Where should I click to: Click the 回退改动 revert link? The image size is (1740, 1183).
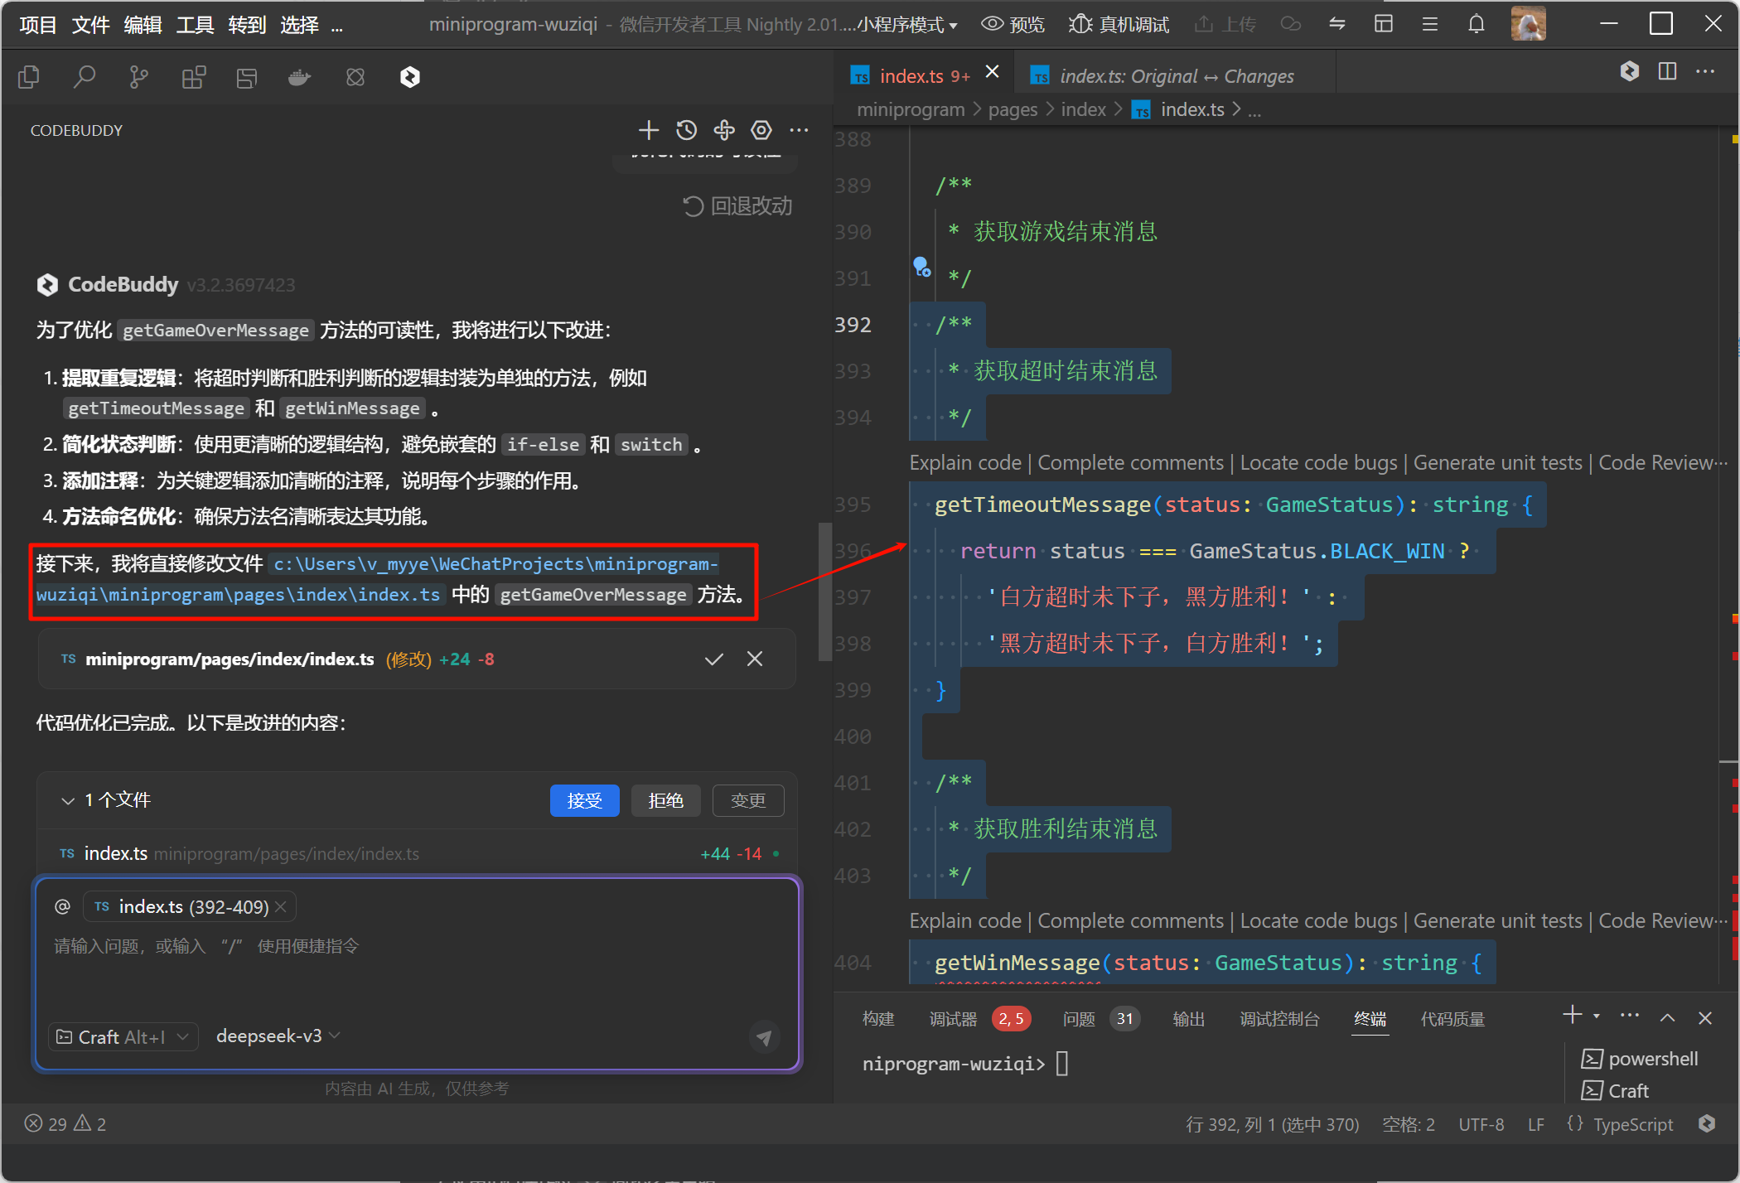pyautogui.click(x=737, y=205)
